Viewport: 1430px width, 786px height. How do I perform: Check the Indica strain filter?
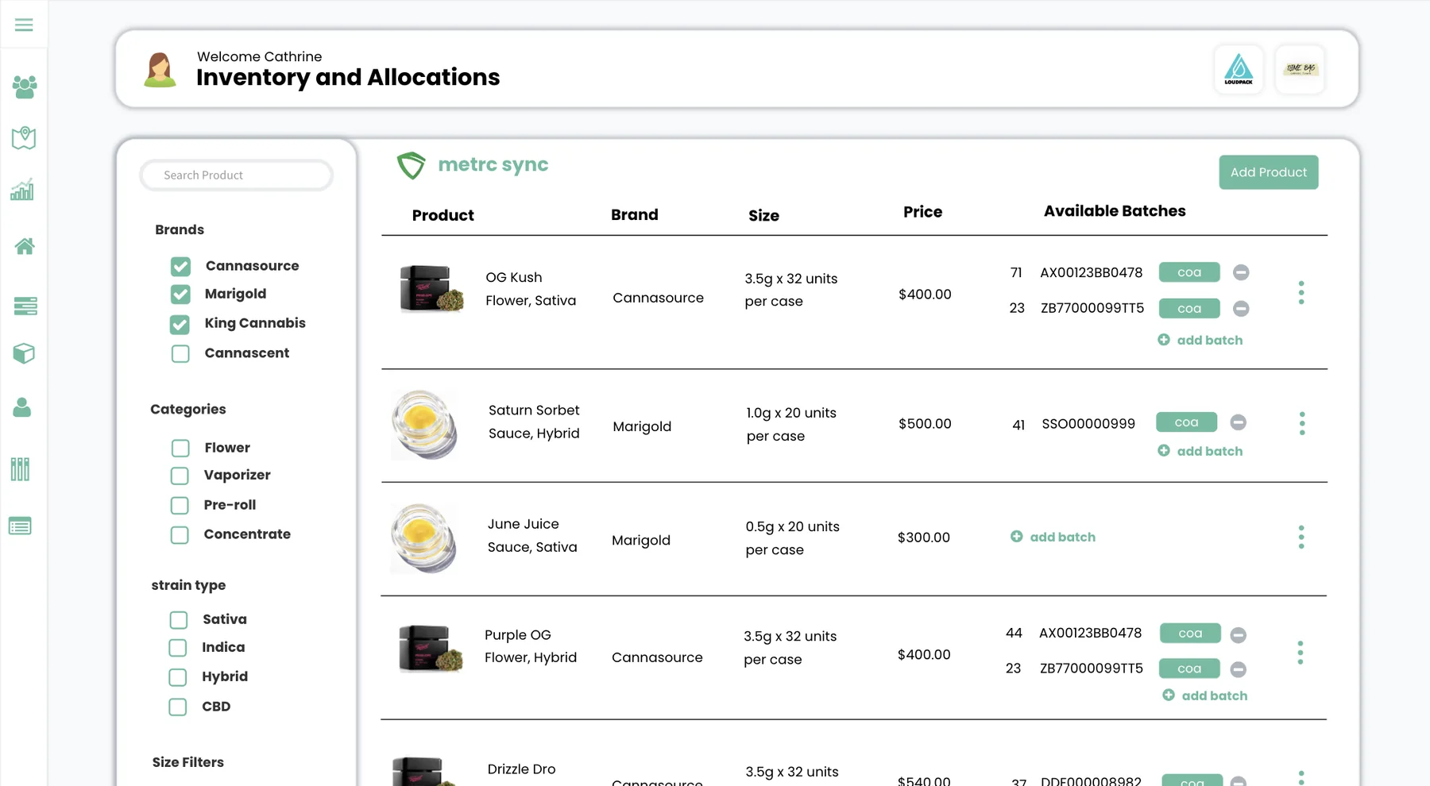tap(178, 648)
